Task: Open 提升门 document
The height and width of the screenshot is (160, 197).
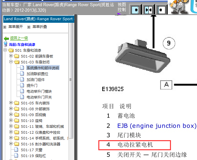Action: click(x=32, y=86)
